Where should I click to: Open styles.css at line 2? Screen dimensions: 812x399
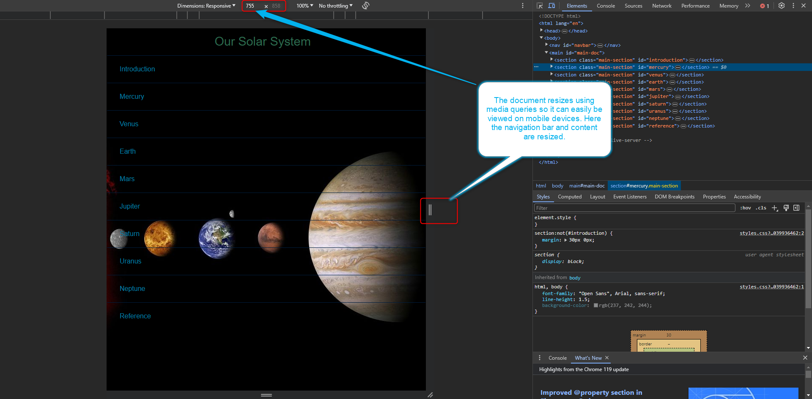pos(771,233)
